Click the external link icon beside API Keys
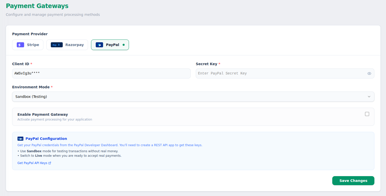 point(50,163)
